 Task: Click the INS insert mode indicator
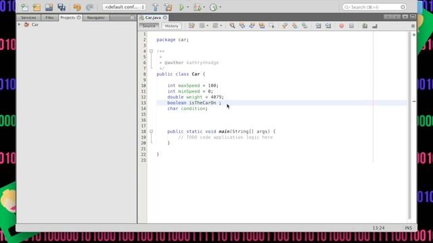(408, 228)
